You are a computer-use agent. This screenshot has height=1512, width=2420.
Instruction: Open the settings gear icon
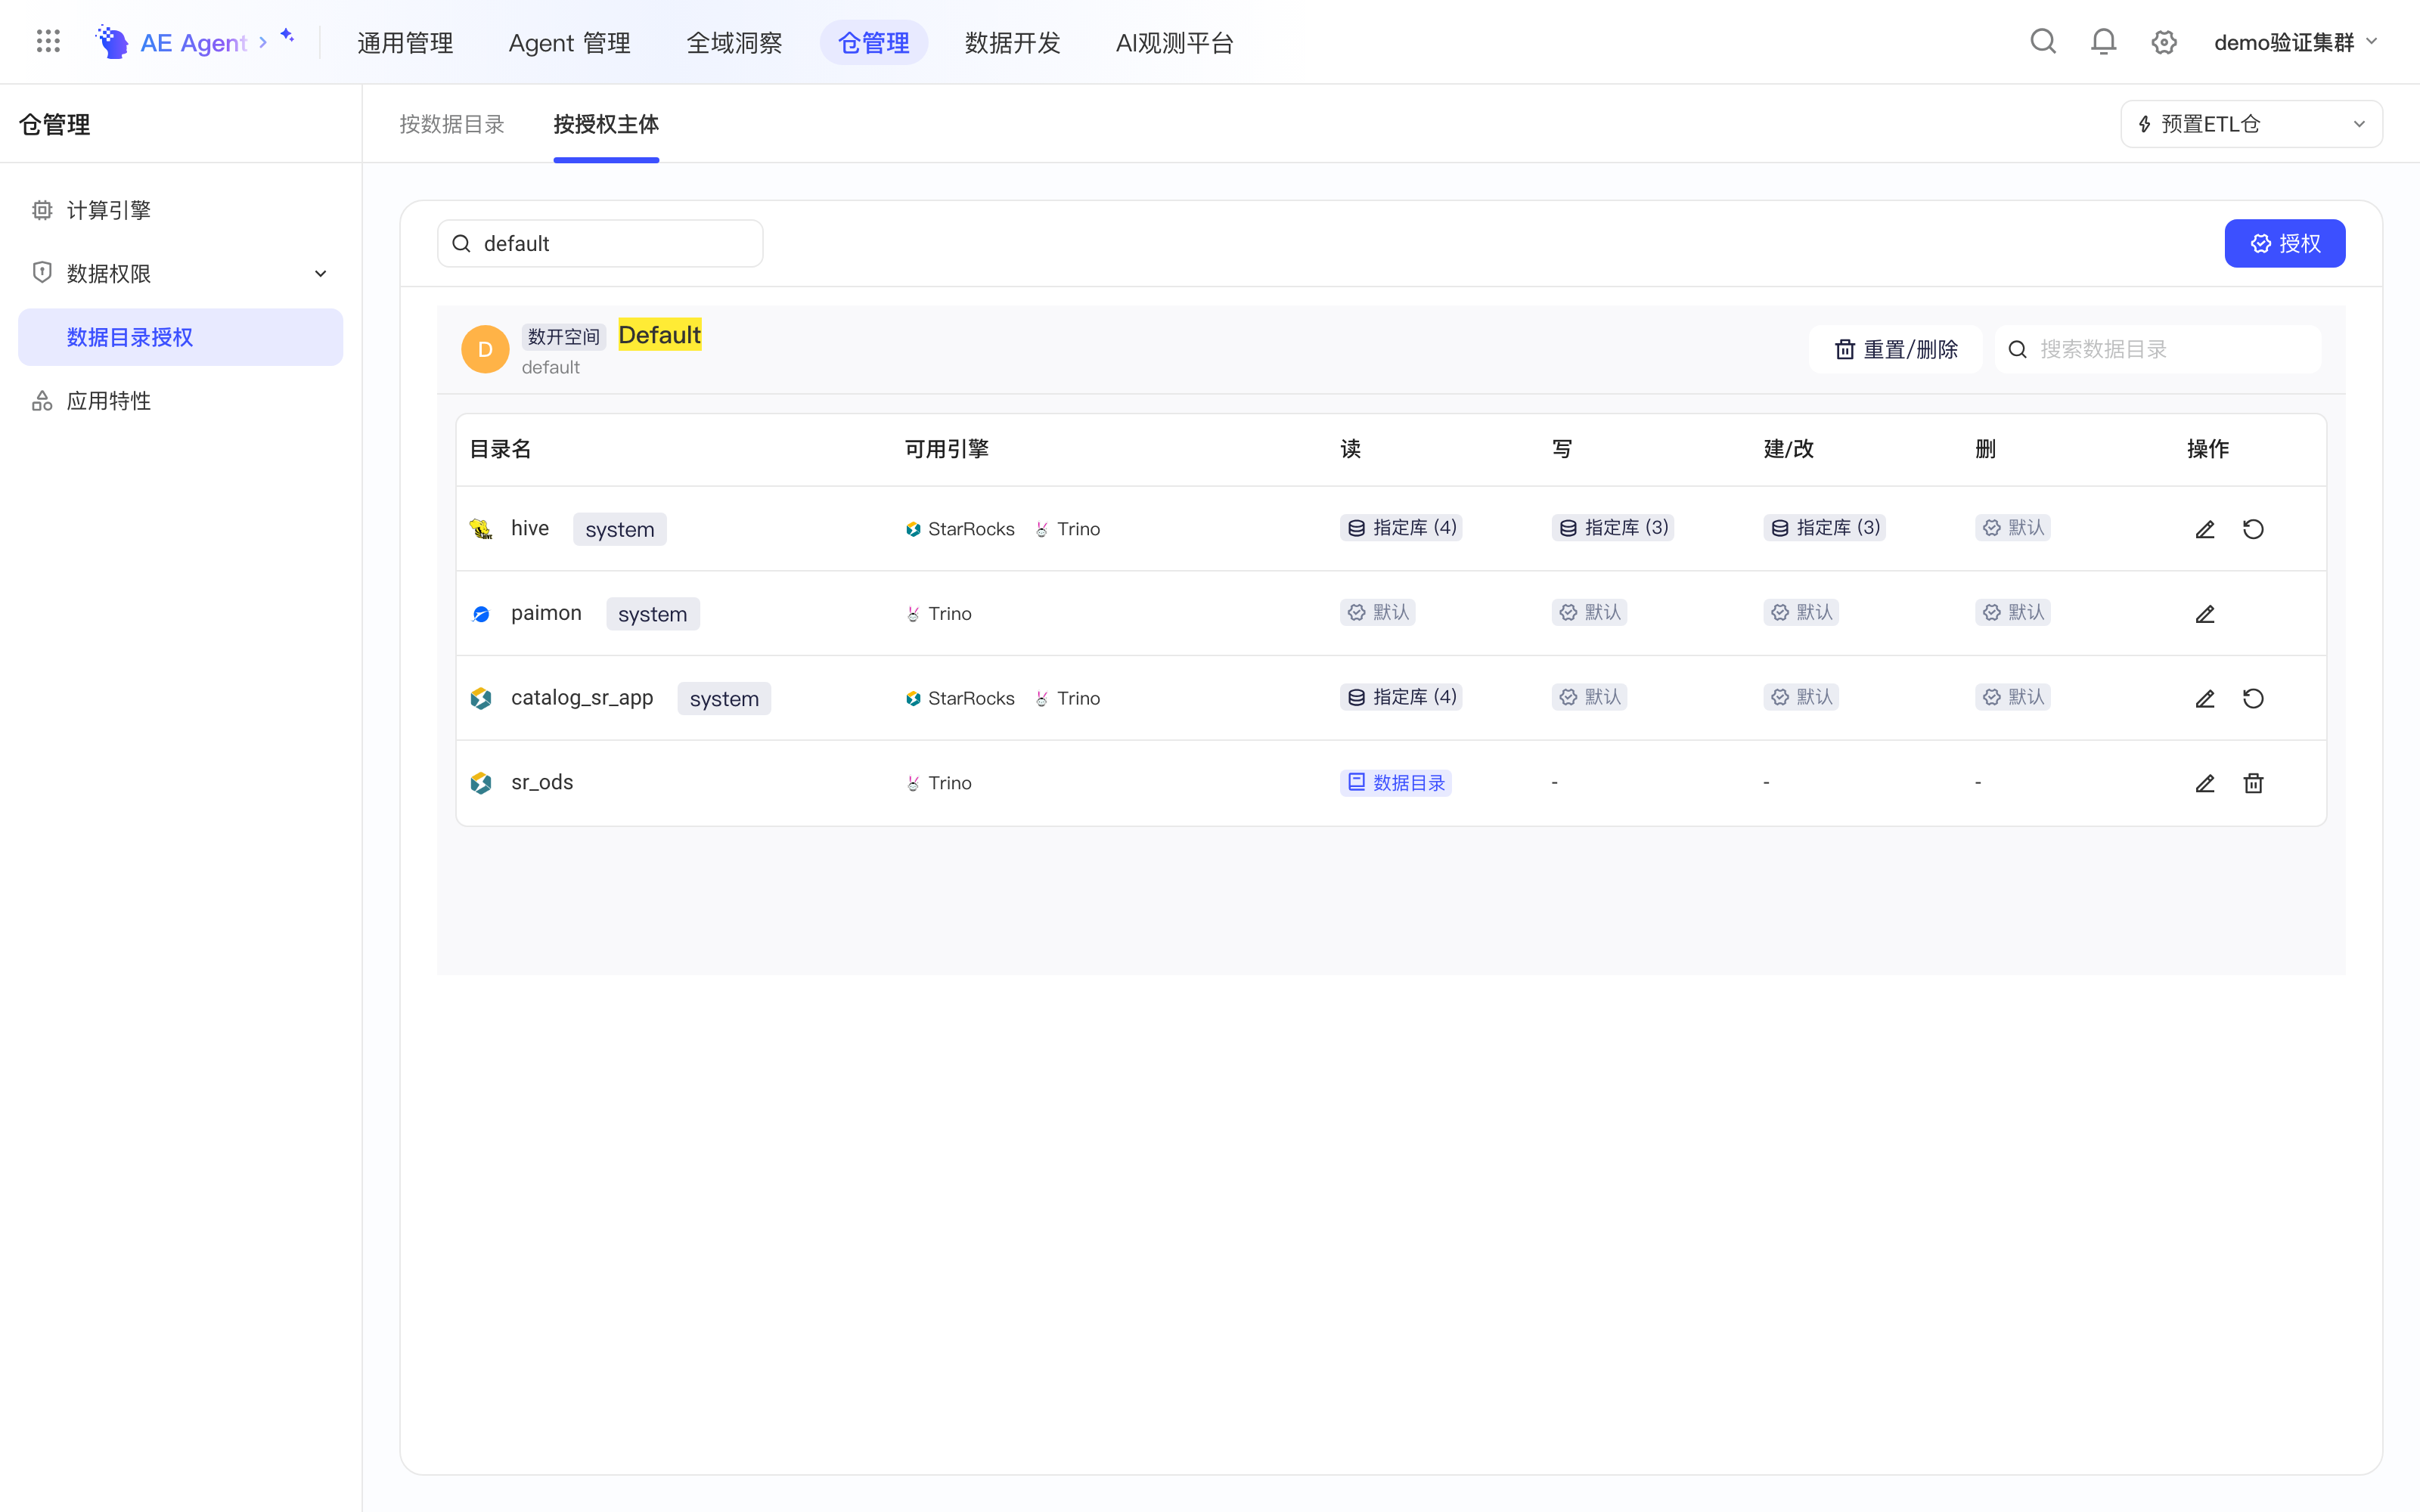pyautogui.click(x=2164, y=42)
